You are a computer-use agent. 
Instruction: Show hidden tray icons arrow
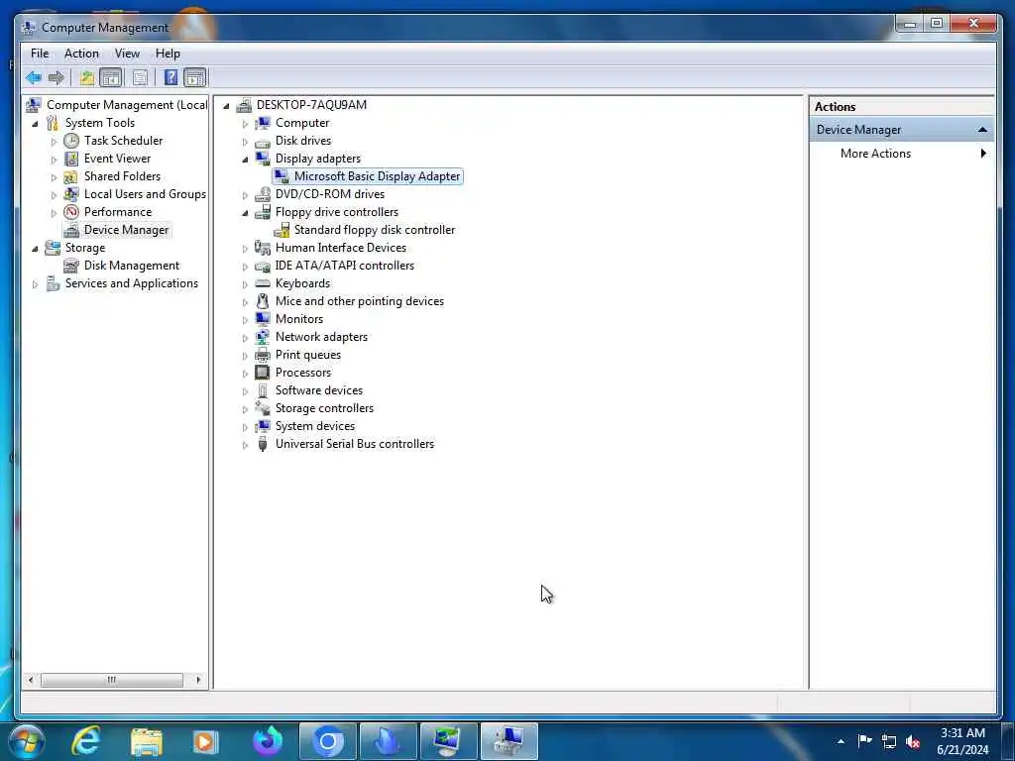point(841,741)
